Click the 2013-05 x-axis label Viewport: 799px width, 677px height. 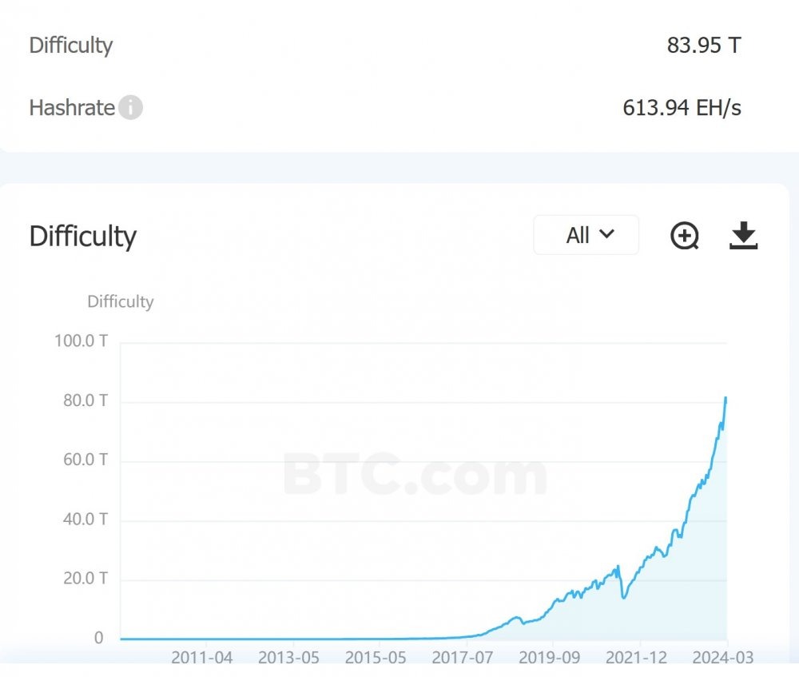tap(288, 658)
